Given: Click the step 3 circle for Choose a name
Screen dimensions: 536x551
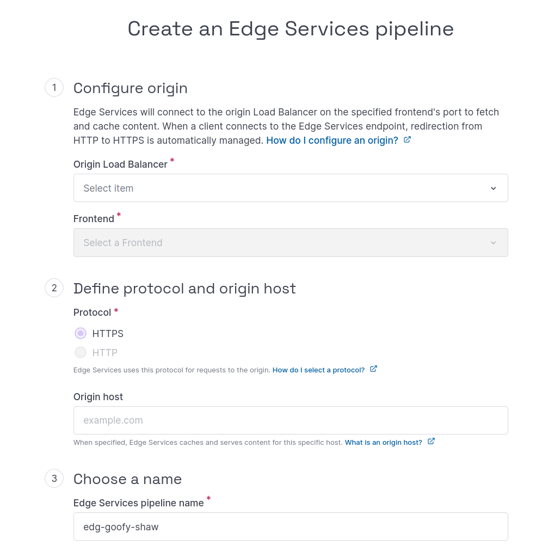Looking at the screenshot, I should coord(54,478).
